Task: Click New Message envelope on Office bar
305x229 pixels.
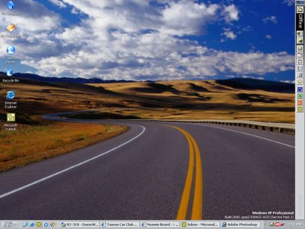Action: (300, 48)
